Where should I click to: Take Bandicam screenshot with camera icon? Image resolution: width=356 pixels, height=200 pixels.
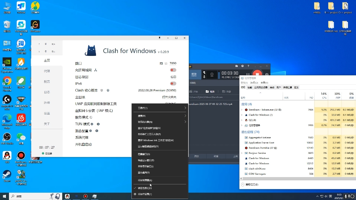pos(267,74)
